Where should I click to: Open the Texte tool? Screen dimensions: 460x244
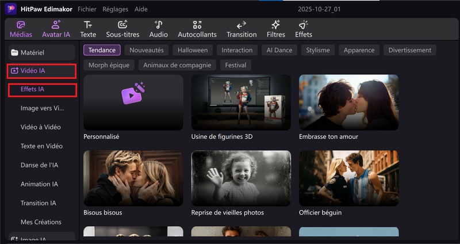[x=88, y=25]
